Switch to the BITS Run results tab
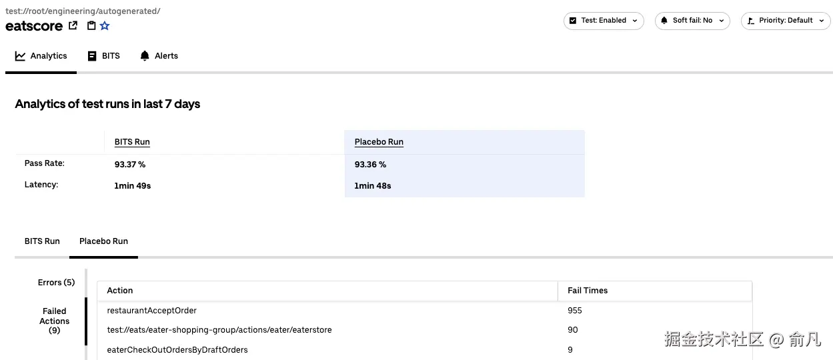Image resolution: width=833 pixels, height=360 pixels. (x=42, y=241)
